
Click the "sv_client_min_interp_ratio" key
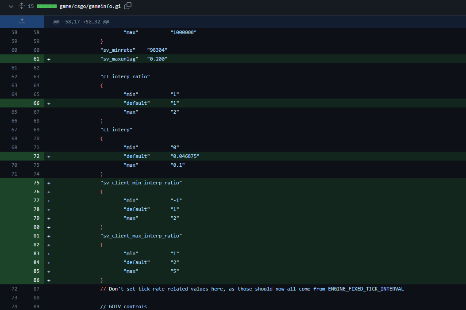pos(141,183)
